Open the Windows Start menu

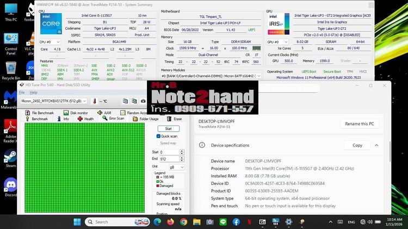[77, 222]
